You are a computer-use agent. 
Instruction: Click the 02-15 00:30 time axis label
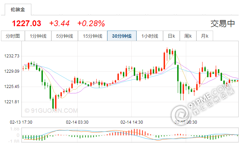pyautogui.click(x=186, y=122)
